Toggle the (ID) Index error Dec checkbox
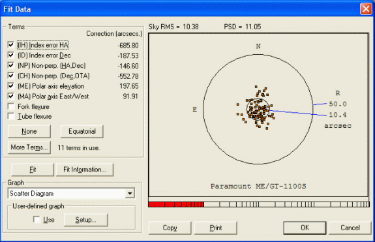 (x=11, y=55)
